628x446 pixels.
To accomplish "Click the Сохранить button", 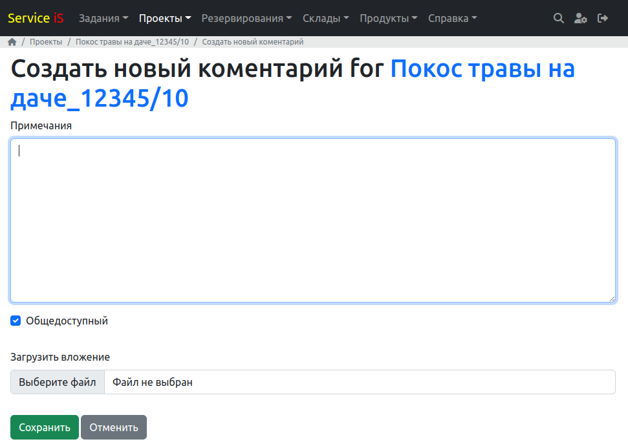I will (45, 427).
